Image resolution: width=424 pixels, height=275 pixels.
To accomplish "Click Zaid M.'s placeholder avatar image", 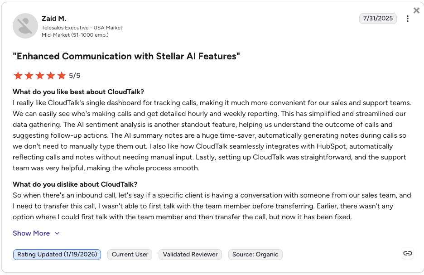I will 25,26.
